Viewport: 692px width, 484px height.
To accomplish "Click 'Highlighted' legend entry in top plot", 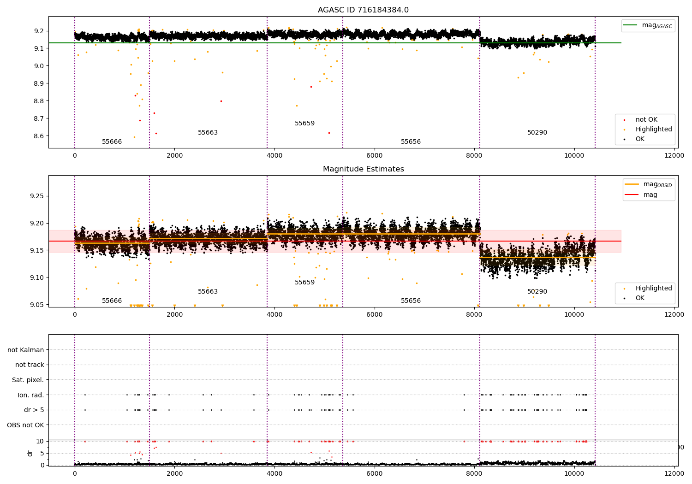I will click(x=654, y=130).
